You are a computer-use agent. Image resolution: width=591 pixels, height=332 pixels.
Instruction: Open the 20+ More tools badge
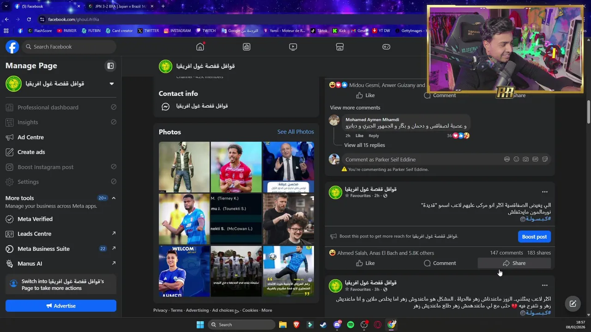click(103, 198)
